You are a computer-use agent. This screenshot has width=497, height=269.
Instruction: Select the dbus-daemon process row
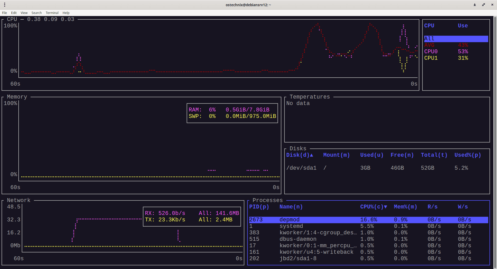click(x=298, y=239)
